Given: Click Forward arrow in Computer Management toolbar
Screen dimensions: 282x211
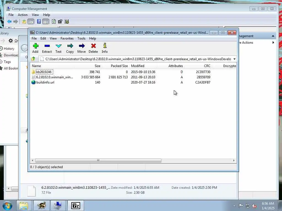Looking at the screenshot, I should click(16, 22).
